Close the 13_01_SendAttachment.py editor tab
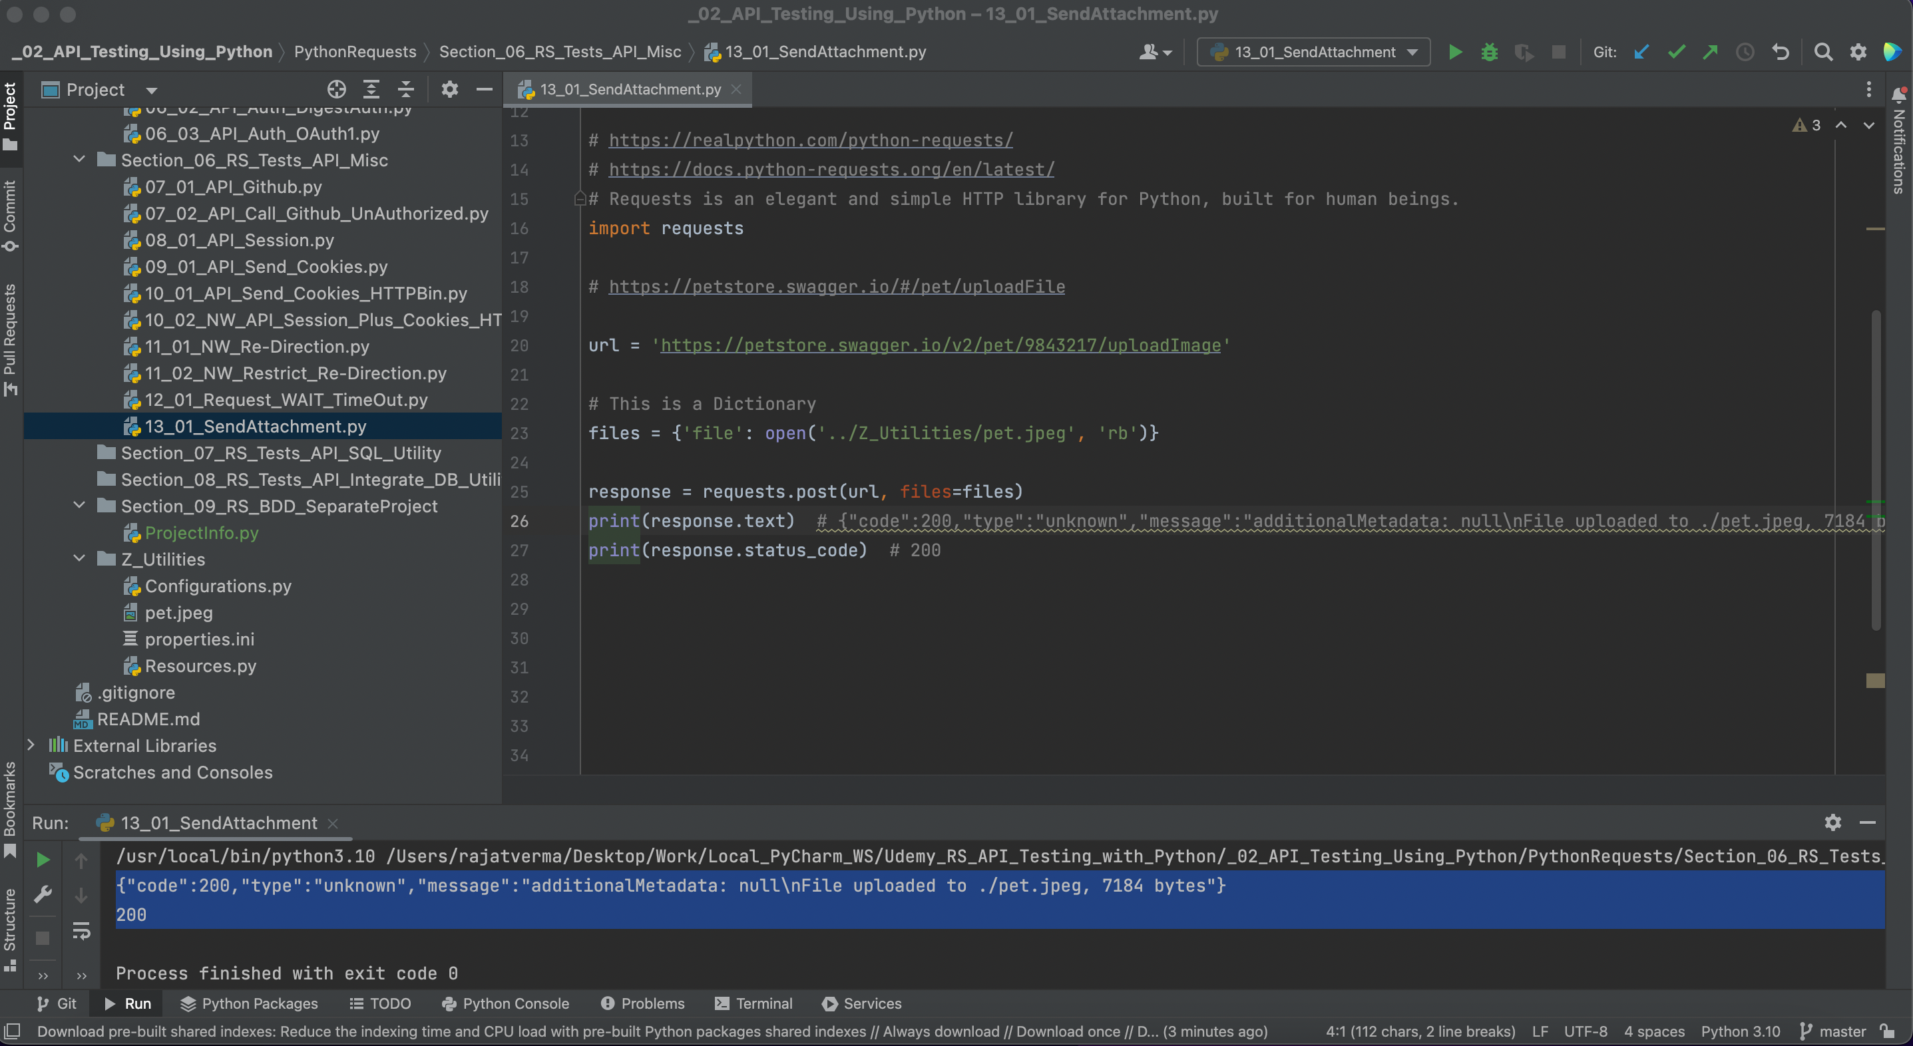The width and height of the screenshot is (1913, 1046). coord(736,90)
